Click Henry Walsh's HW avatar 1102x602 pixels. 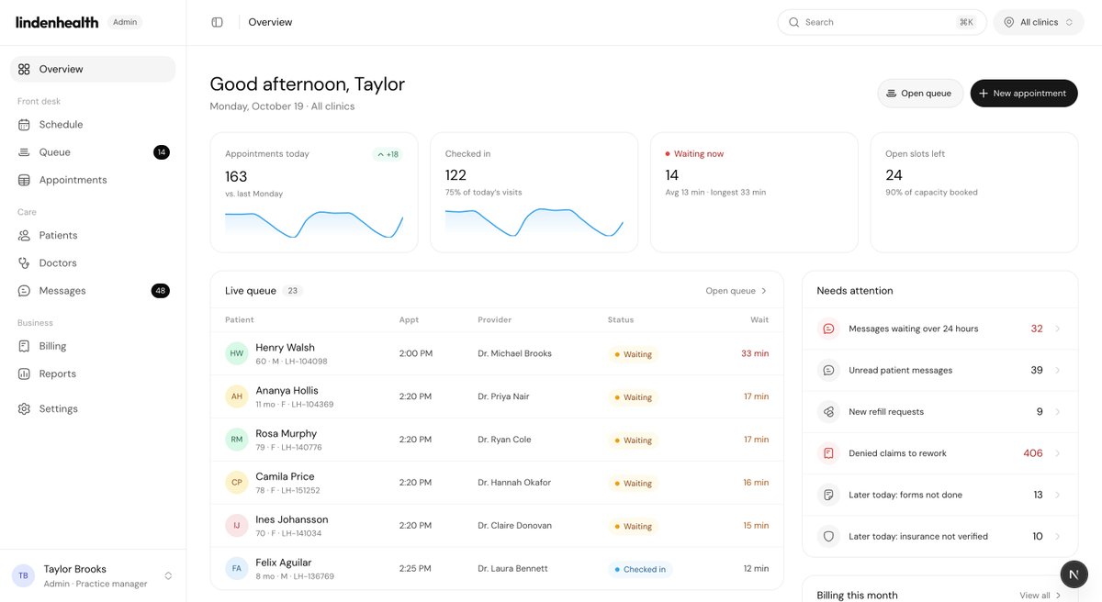coord(237,353)
